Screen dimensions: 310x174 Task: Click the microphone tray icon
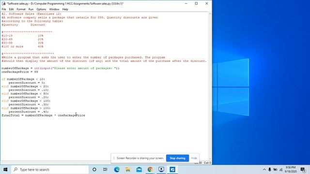(x=270, y=170)
